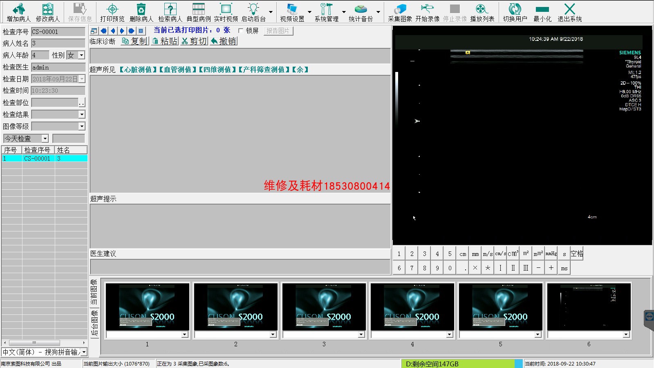The width and height of the screenshot is (654, 368).
Task: Enable the 锁屏 checkbox
Action: click(x=241, y=31)
